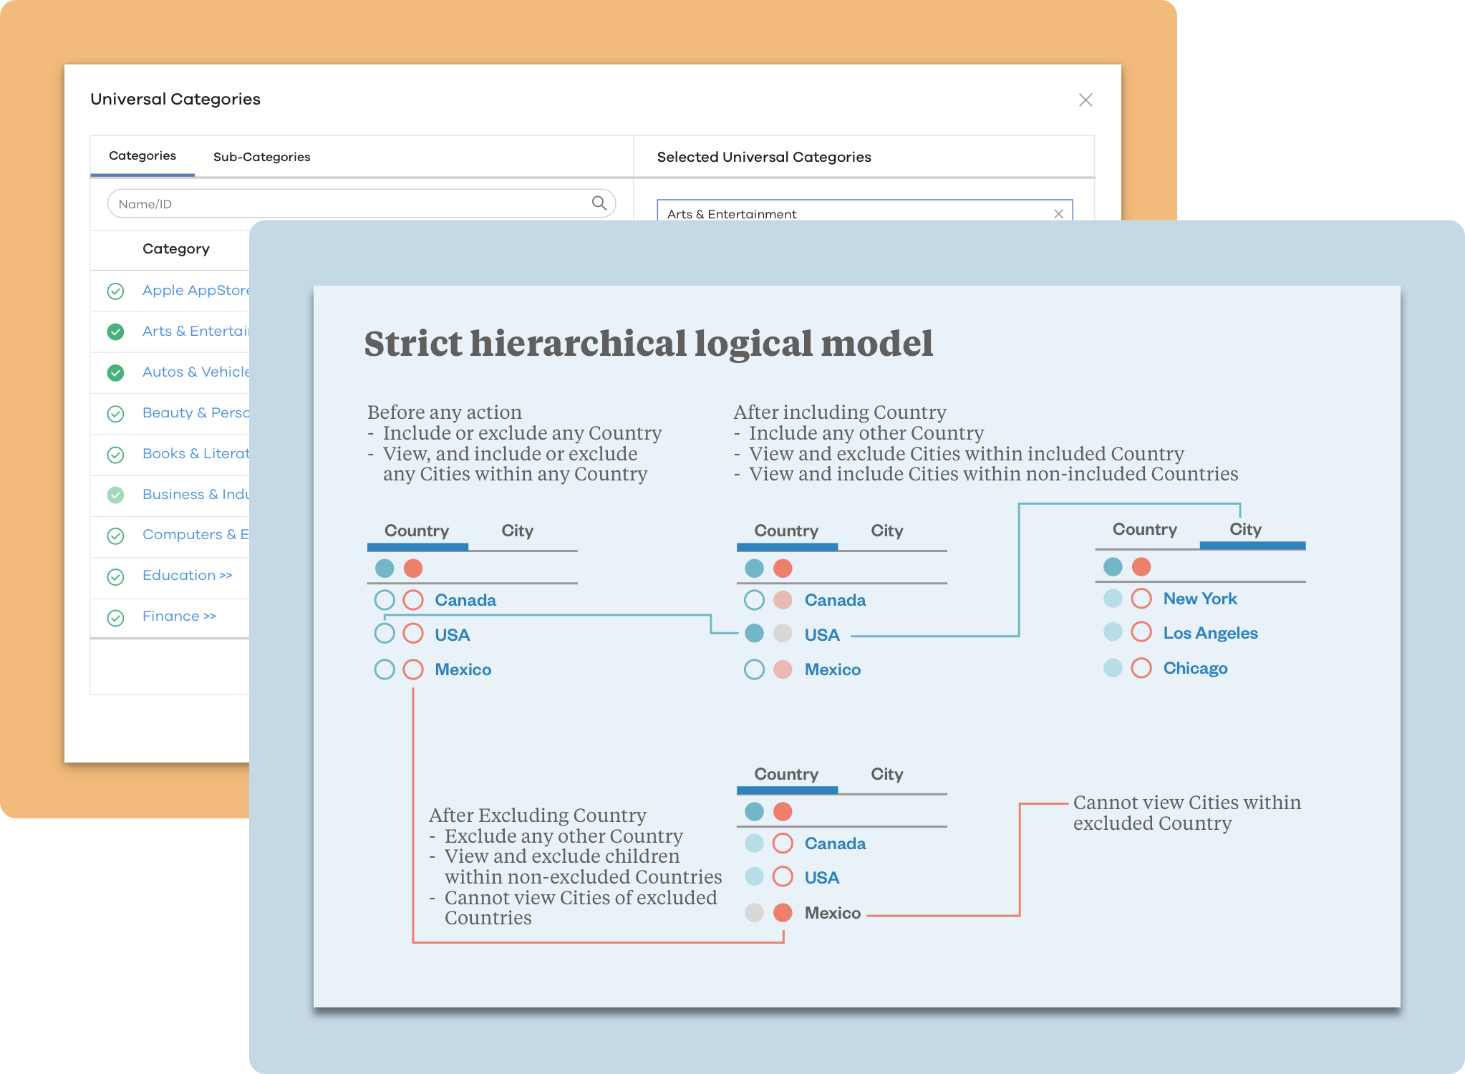Switch to the Sub-Categories tab
Viewport: 1465px width, 1074px height.
coord(261,157)
